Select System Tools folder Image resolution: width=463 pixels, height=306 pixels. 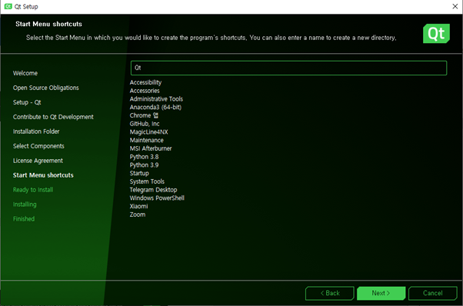pyautogui.click(x=147, y=181)
